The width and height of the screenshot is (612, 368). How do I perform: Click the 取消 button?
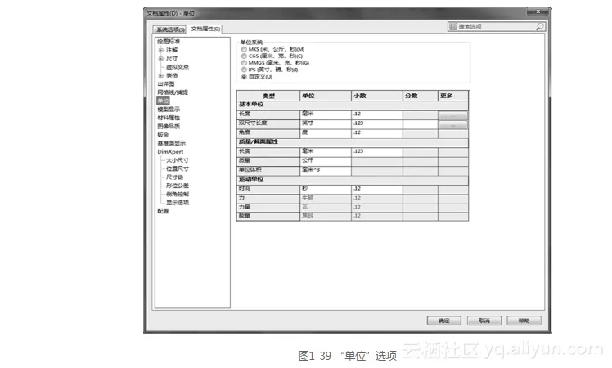pos(484,321)
